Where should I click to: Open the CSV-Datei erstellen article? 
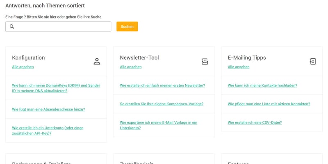[x=255, y=122]
